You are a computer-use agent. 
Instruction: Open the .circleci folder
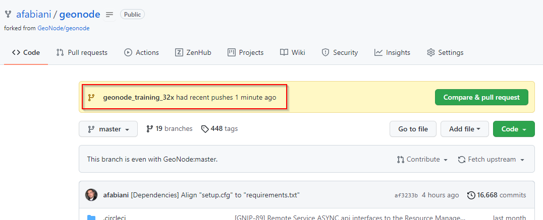(115, 217)
